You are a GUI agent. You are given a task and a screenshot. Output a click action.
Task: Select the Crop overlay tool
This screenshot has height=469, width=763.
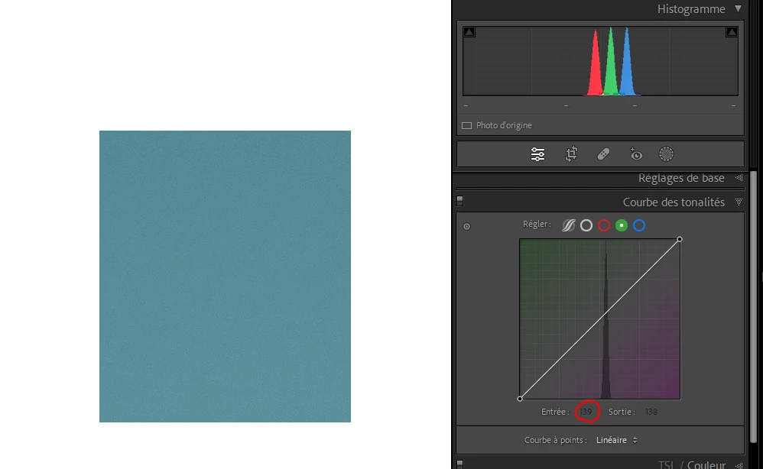coord(571,154)
